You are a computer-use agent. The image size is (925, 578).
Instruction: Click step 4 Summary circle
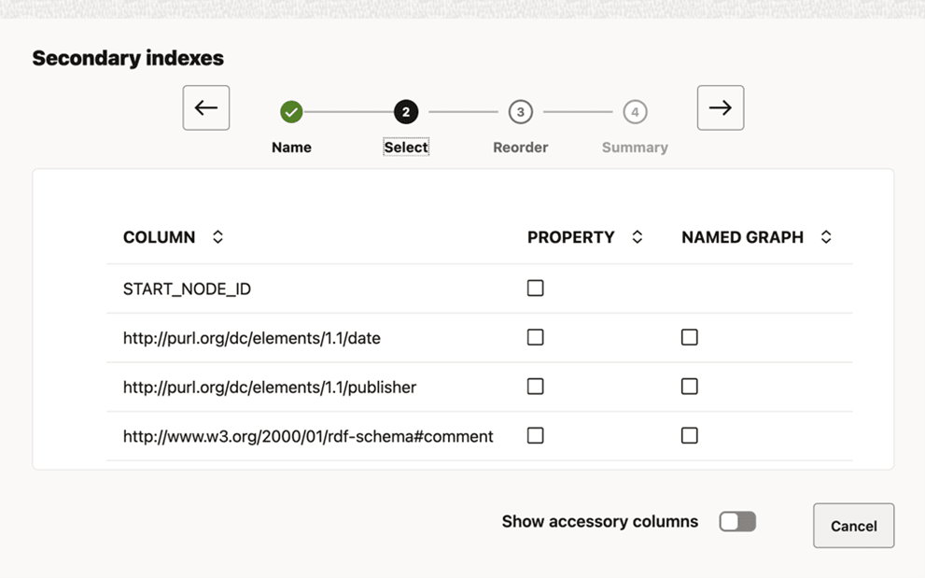click(x=635, y=112)
